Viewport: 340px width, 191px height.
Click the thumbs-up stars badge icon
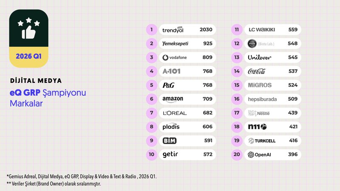[x=28, y=29]
